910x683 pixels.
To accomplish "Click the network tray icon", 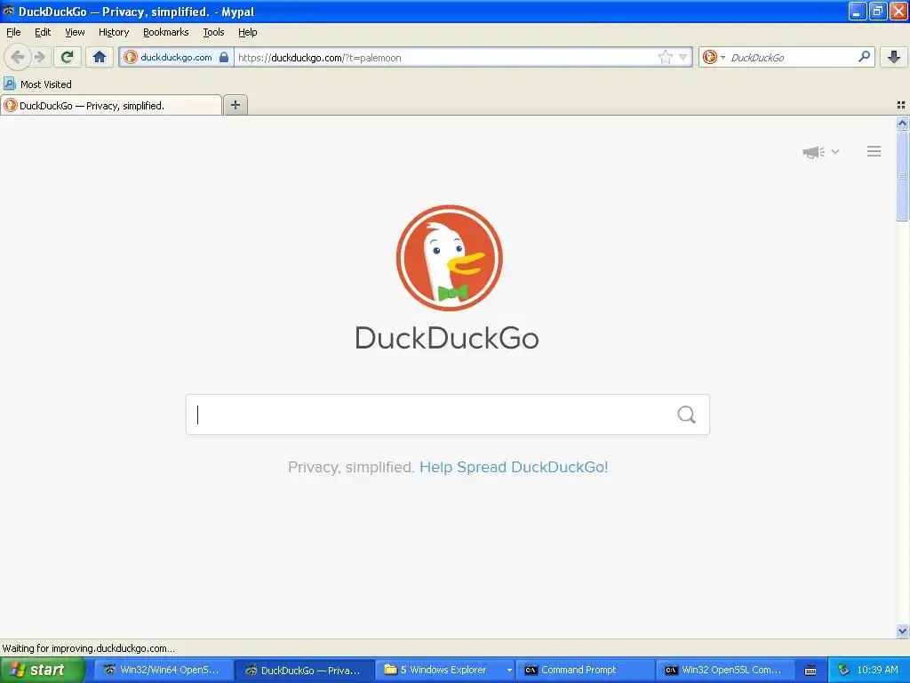I will [x=843, y=671].
